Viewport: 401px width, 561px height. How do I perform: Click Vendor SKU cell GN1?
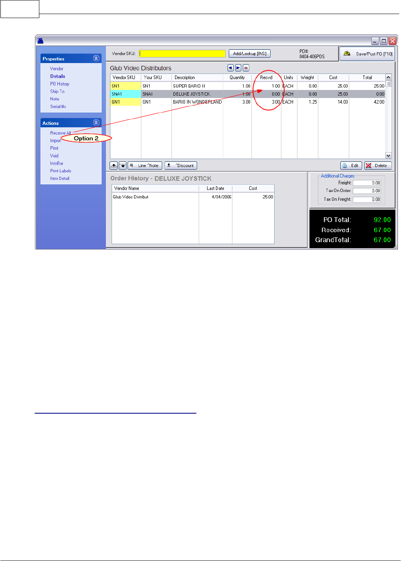(126, 102)
